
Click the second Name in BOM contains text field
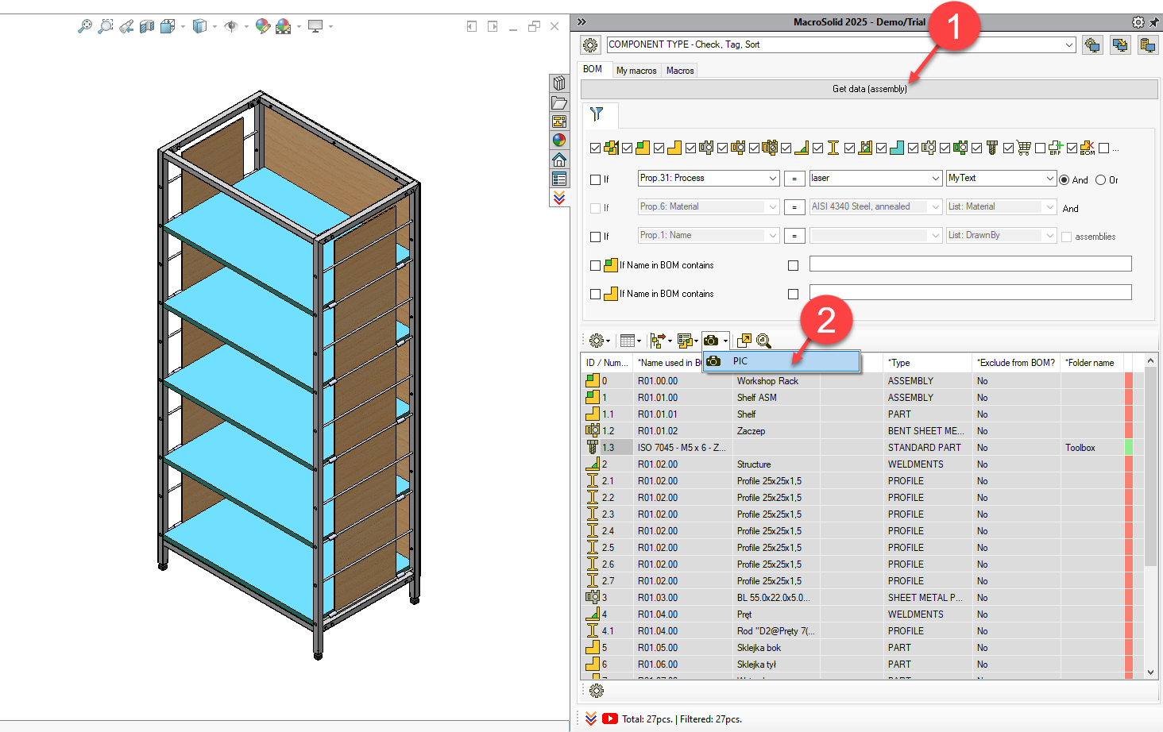(x=970, y=292)
